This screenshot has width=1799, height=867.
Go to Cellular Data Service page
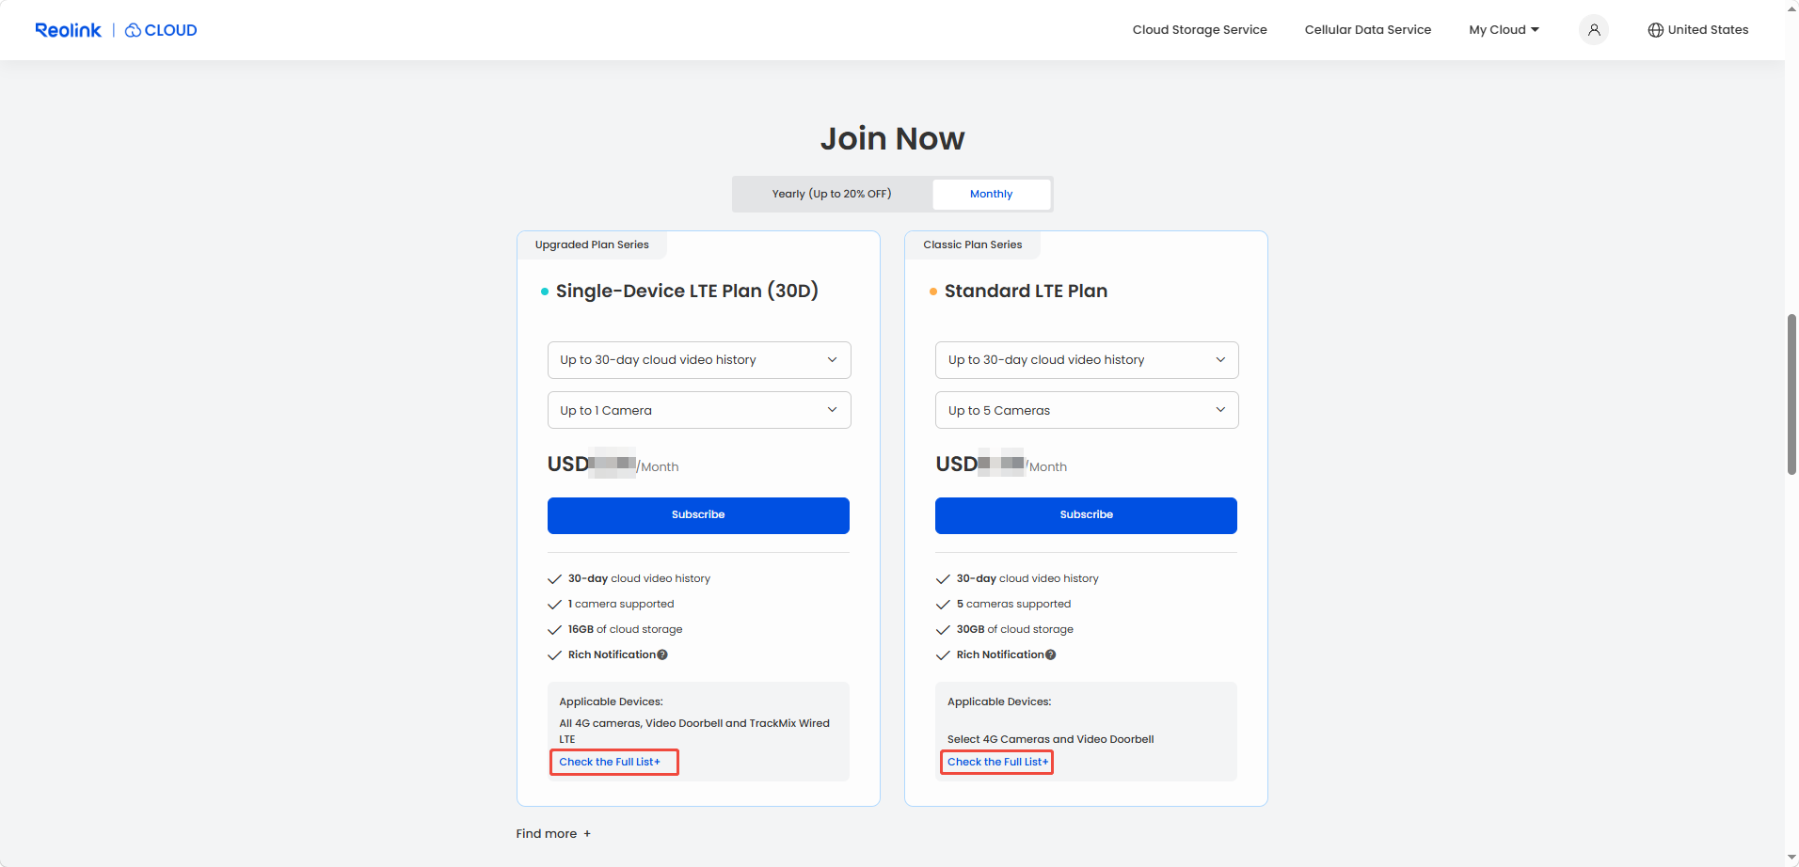pos(1367,30)
